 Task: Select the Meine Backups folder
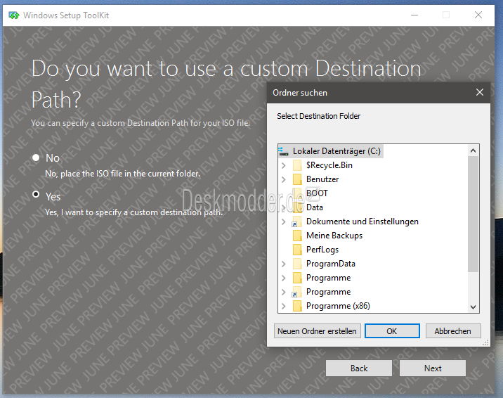[x=334, y=236]
